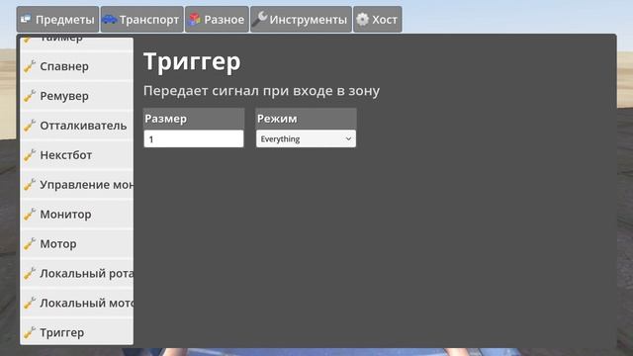Select the Спавнер tool text
The image size is (633, 356).
pos(64,66)
